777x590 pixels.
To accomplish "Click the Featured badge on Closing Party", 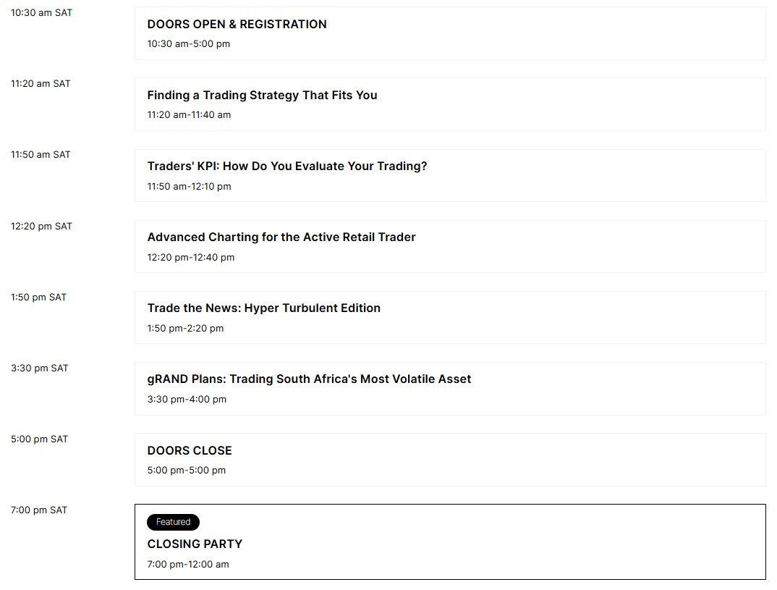I will 173,522.
